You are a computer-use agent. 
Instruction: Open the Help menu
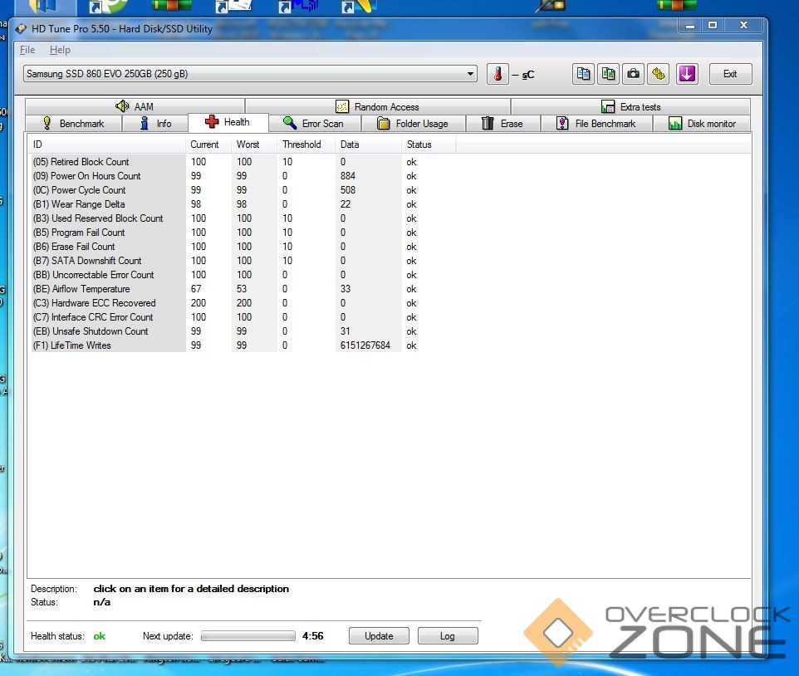click(x=60, y=50)
